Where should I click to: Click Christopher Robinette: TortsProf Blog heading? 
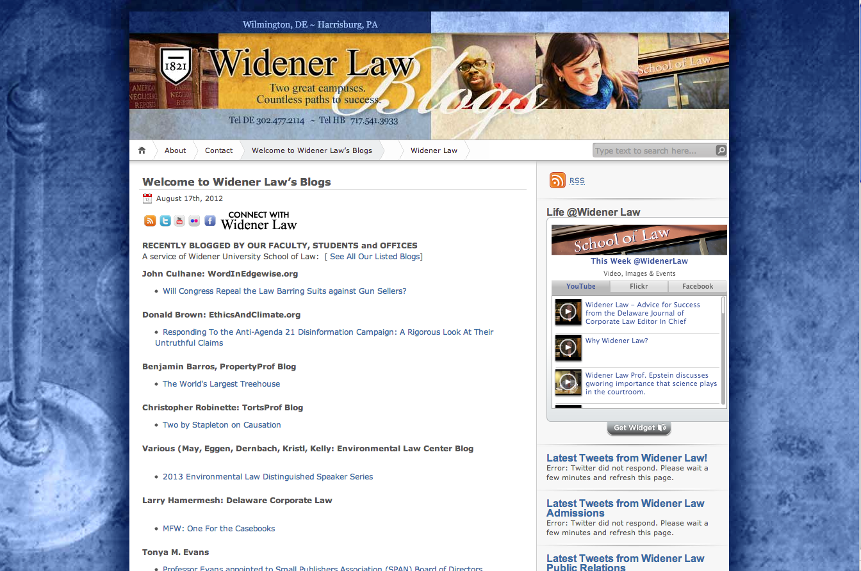[x=222, y=408]
